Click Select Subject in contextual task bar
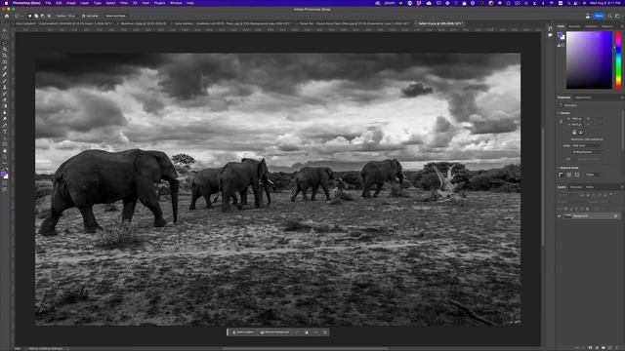625x351 pixels. 243,331
